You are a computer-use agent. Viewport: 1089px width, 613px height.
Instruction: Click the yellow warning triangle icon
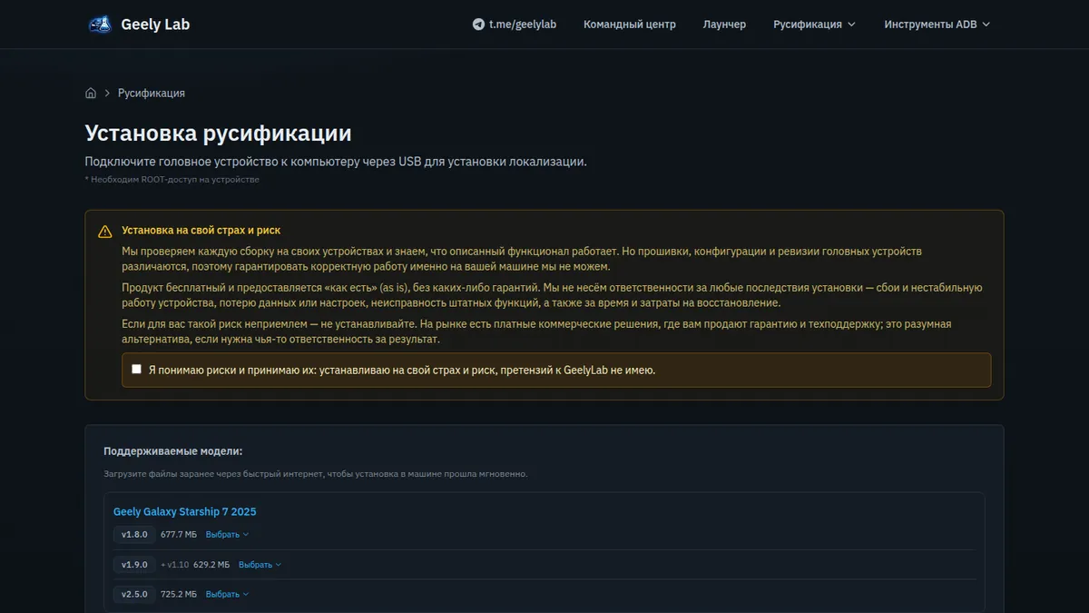[x=105, y=232]
